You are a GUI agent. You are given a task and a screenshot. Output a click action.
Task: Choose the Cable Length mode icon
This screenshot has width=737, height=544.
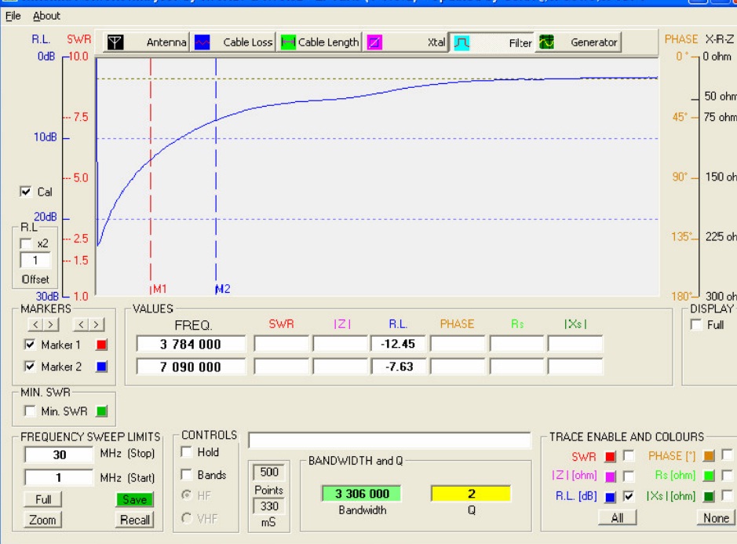click(288, 42)
